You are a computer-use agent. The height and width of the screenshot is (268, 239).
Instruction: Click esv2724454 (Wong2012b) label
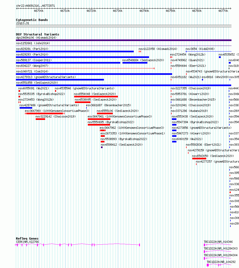pyautogui.click(x=188, y=54)
